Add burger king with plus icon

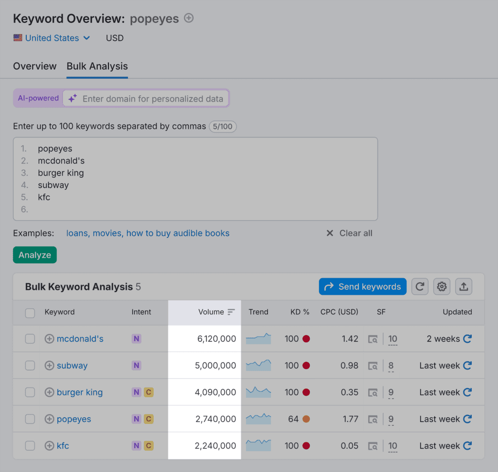(49, 392)
